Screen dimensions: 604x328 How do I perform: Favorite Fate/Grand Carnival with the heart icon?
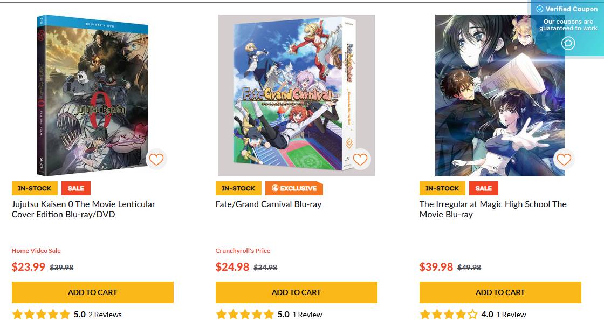360,159
